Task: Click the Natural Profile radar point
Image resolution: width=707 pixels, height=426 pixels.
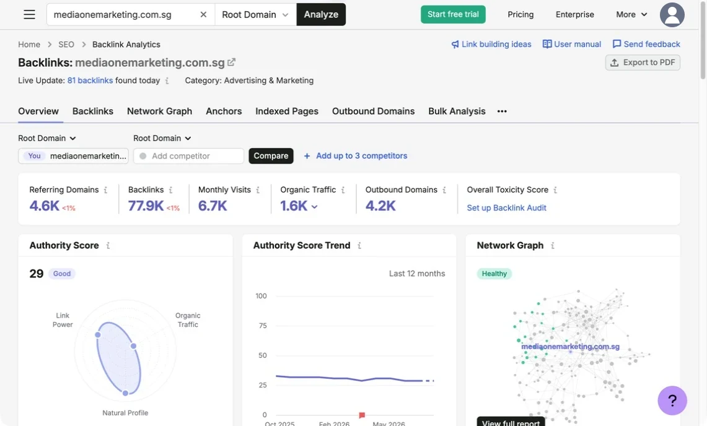Action: point(125,393)
